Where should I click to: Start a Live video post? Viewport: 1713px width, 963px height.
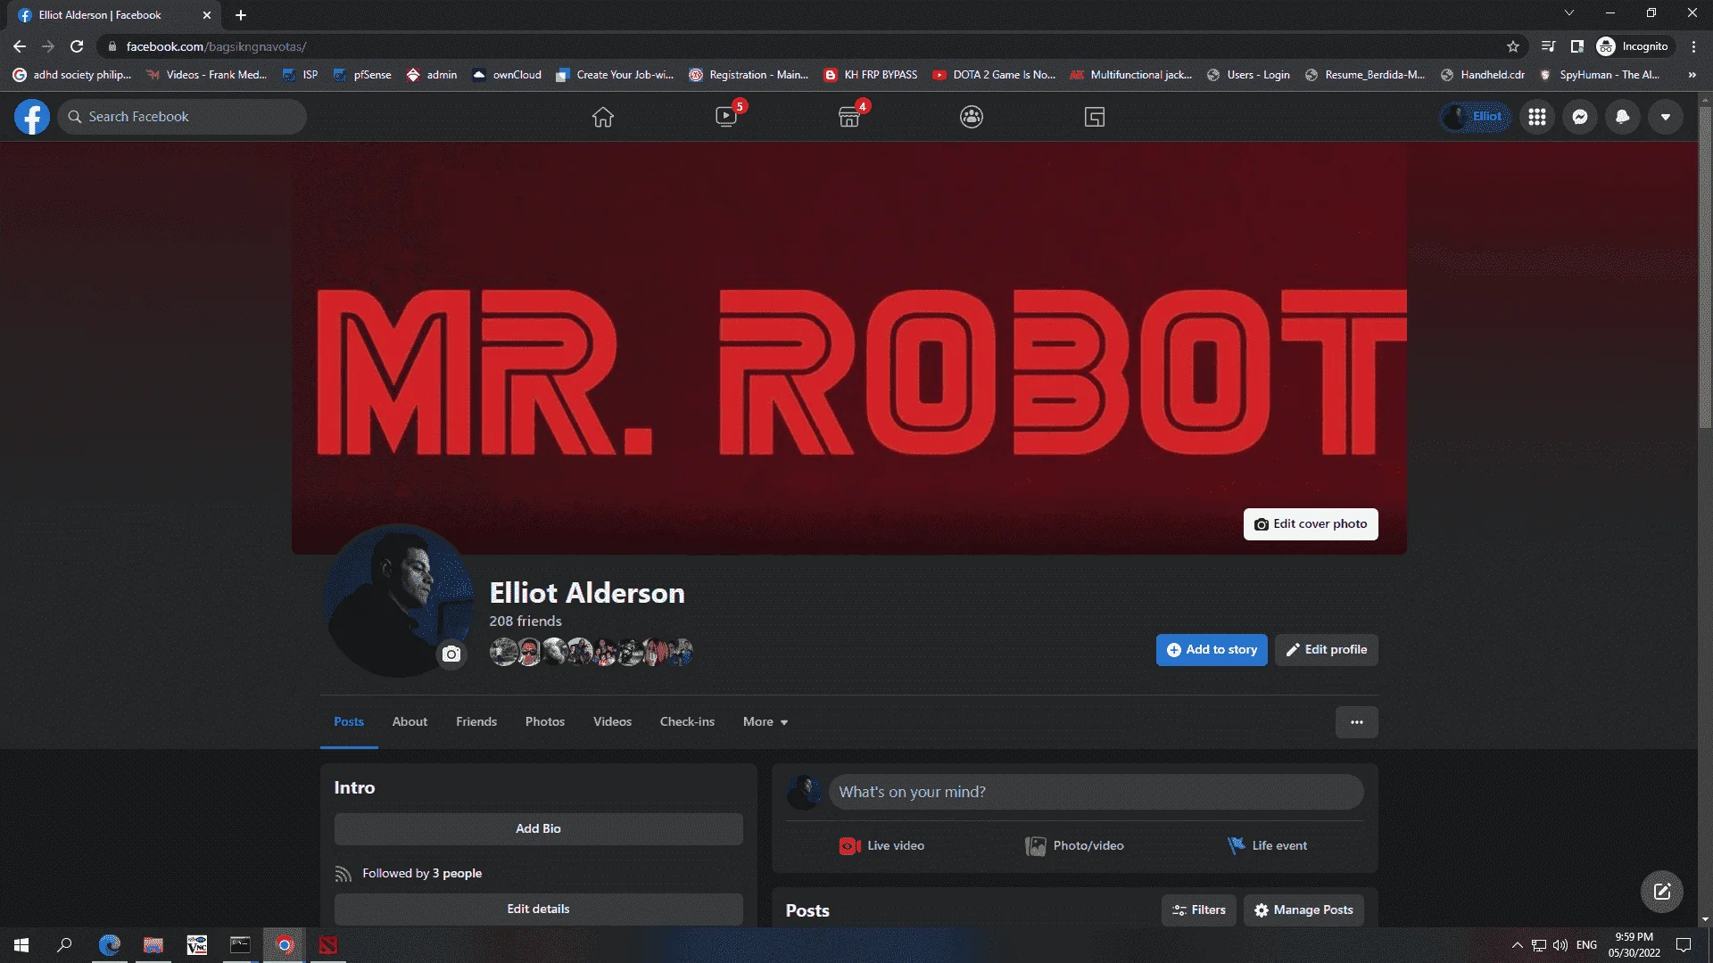pyautogui.click(x=882, y=846)
